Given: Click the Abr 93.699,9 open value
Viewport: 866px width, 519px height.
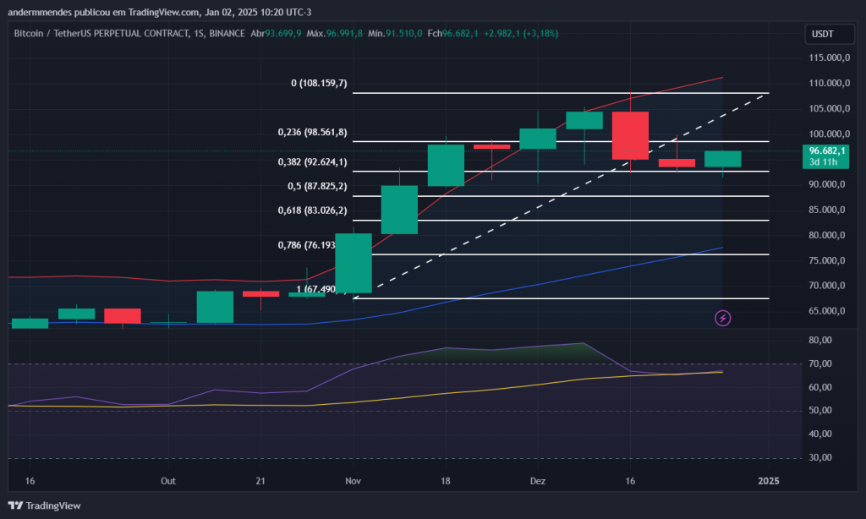Looking at the screenshot, I should click(276, 34).
